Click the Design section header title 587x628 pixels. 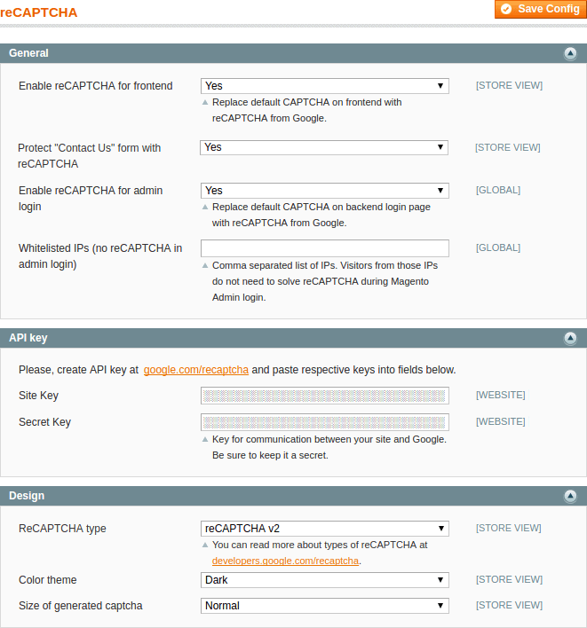coord(27,496)
